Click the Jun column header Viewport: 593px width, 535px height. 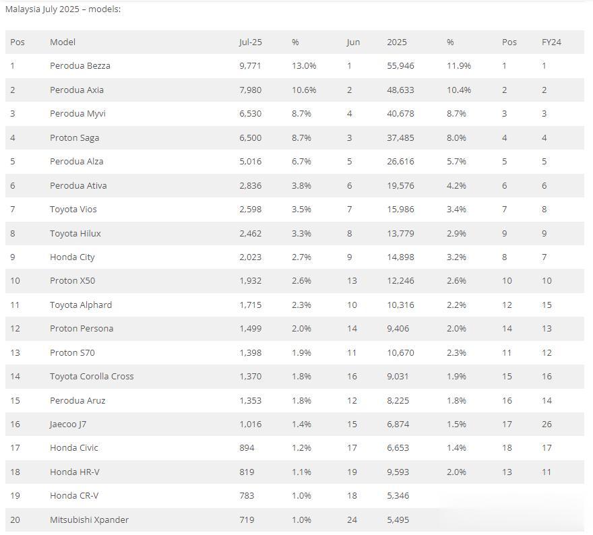pyautogui.click(x=353, y=42)
